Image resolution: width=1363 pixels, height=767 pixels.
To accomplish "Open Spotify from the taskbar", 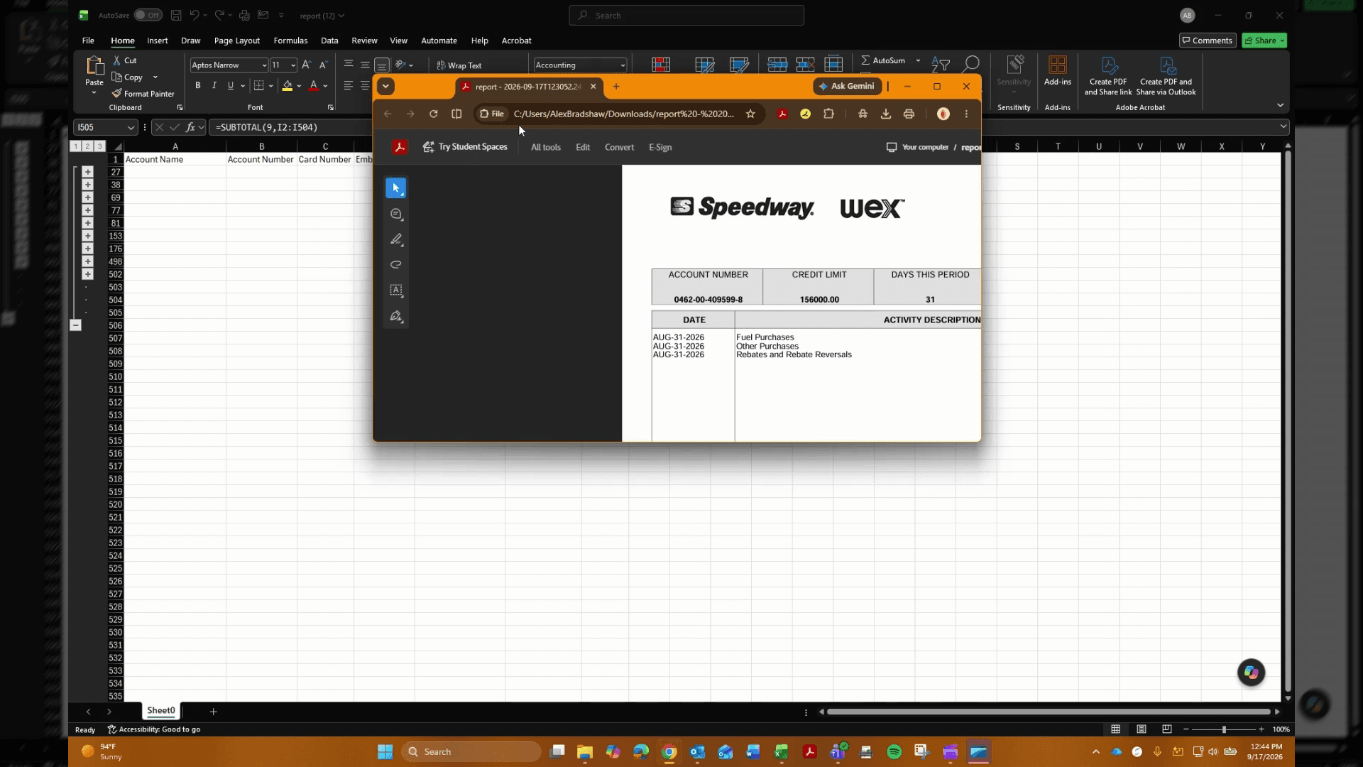I will [x=894, y=751].
